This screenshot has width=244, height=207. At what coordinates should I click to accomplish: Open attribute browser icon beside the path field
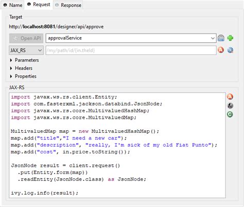coord(221,50)
